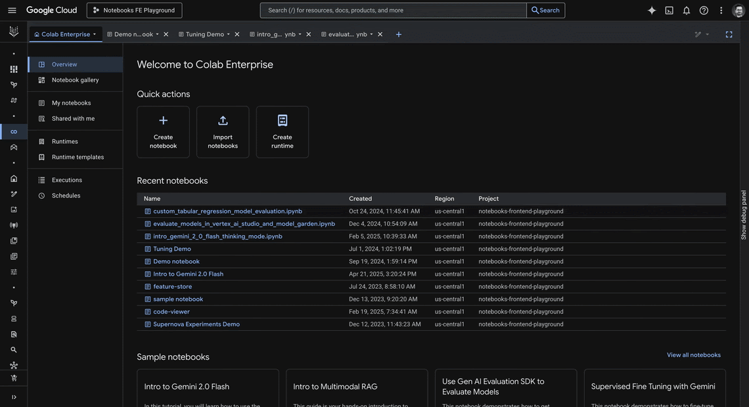Open the notifications bell

(687, 10)
